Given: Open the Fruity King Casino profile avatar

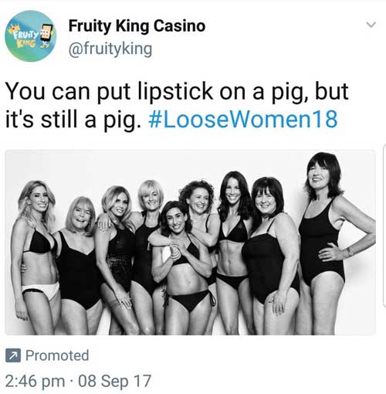Looking at the screenshot, I should point(31,36).
